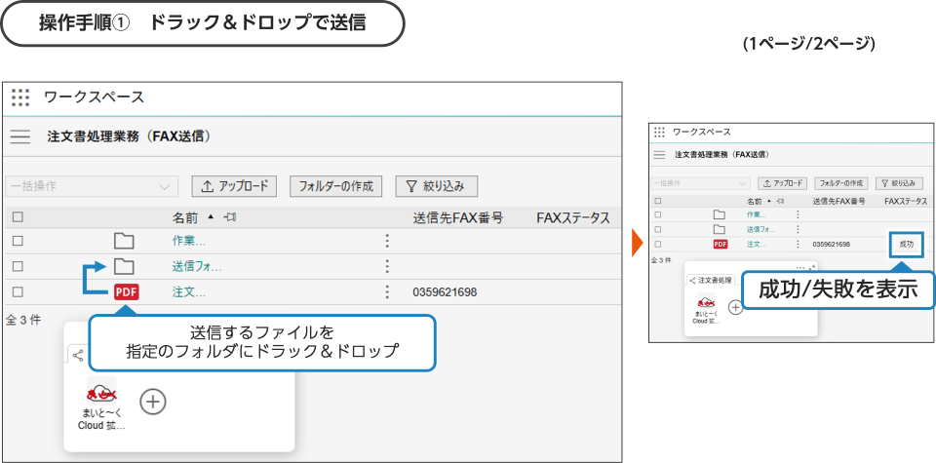The image size is (936, 463).
Task: Click share icon on widget tab in the drag-and-drop step screen
Action: [x=78, y=356]
